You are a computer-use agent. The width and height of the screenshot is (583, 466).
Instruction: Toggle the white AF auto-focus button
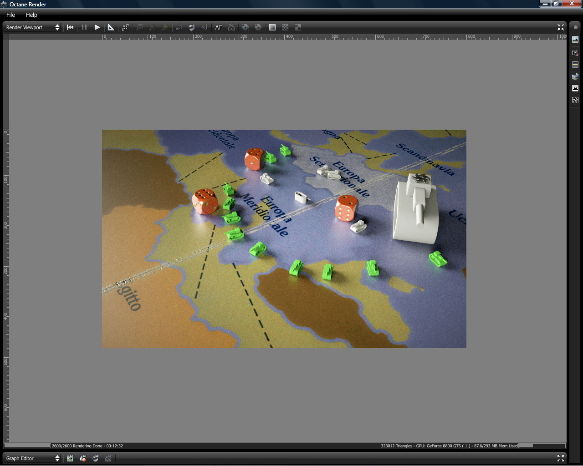(x=219, y=27)
